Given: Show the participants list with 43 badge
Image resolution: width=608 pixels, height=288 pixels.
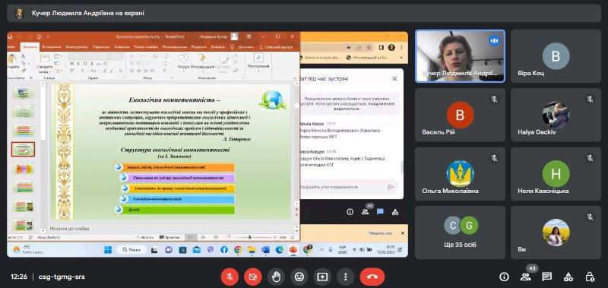Looking at the screenshot, I should coord(526,277).
